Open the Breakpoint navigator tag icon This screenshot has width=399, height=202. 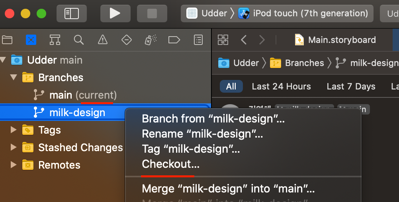coord(174,40)
